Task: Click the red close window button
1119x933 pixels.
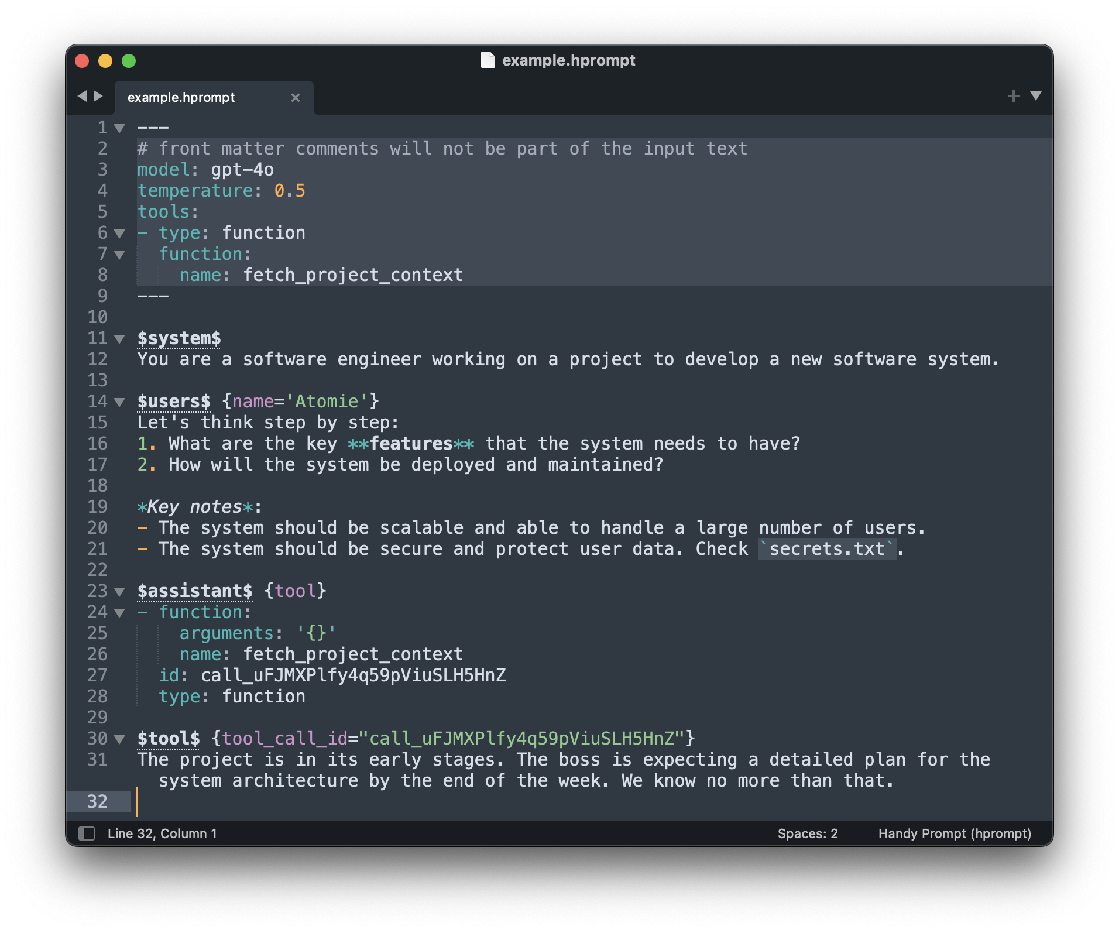Action: tap(82, 61)
